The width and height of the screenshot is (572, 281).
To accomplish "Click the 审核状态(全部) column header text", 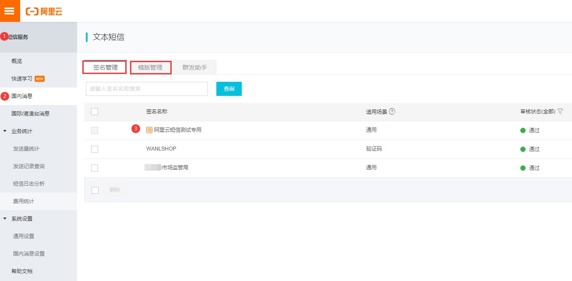I will (x=538, y=112).
